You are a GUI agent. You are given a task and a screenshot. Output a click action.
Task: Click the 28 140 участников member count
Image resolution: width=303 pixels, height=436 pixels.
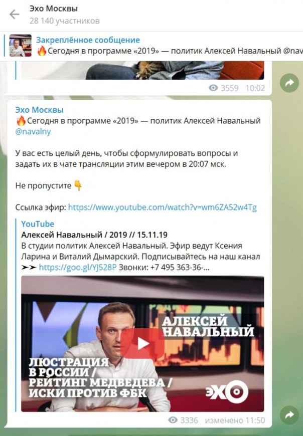coord(64,21)
